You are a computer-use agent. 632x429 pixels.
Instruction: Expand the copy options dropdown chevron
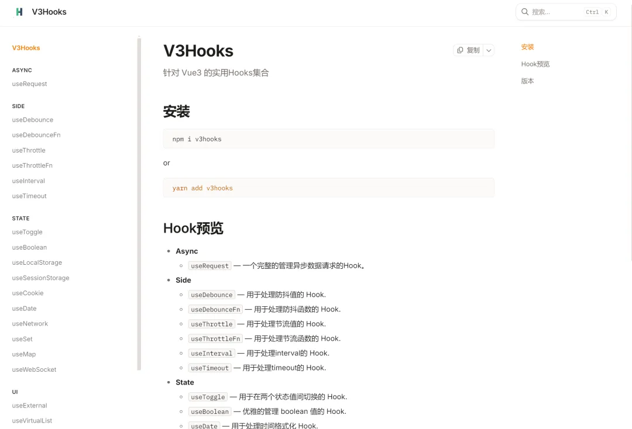point(489,50)
